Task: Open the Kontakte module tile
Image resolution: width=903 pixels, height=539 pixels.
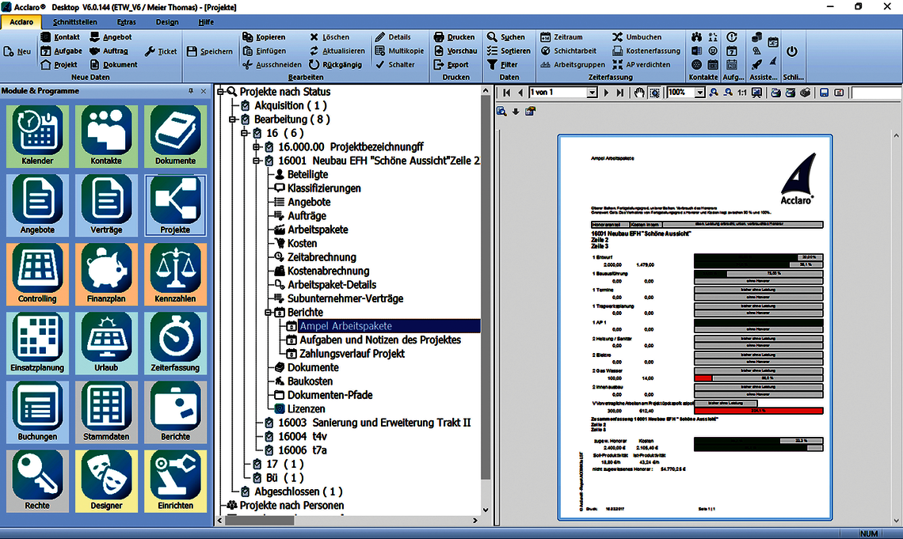Action: tap(107, 136)
